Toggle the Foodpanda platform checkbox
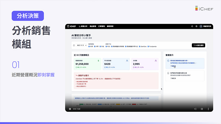Viewport: 221px width, 124px height. tap(148, 46)
